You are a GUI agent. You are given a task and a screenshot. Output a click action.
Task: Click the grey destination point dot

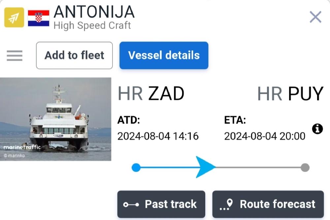(x=305, y=167)
